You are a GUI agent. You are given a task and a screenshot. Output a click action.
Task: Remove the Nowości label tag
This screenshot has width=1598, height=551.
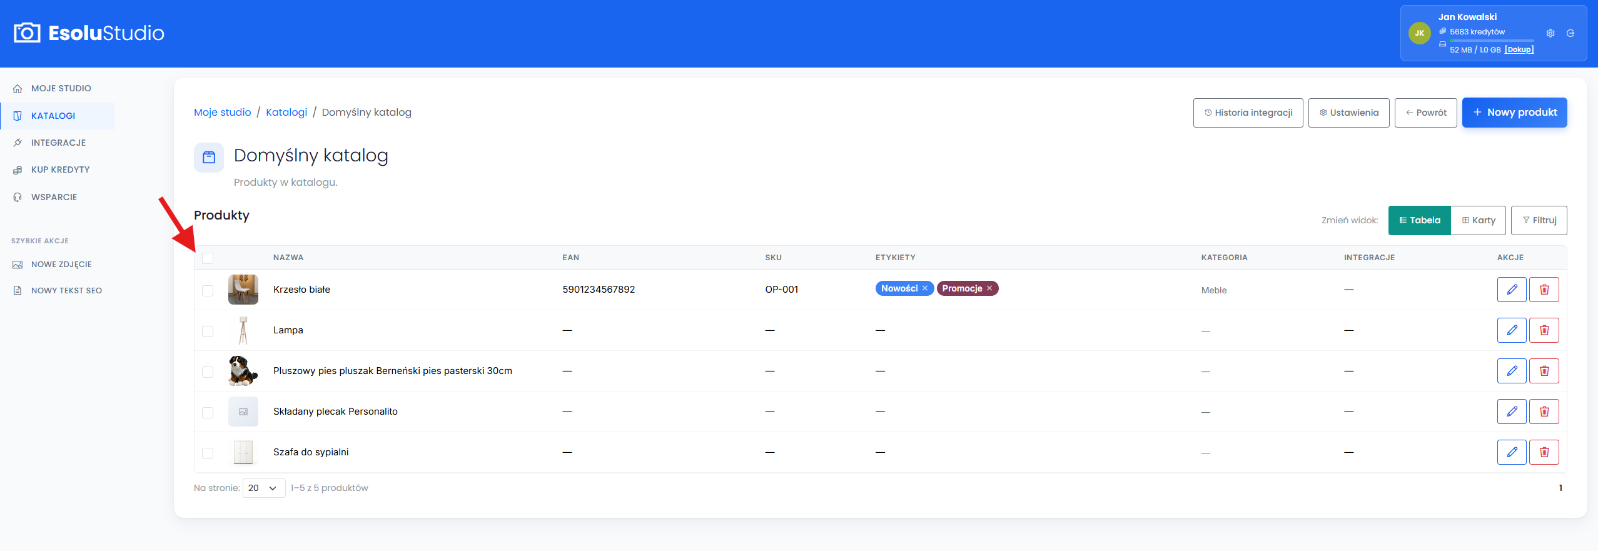point(925,288)
